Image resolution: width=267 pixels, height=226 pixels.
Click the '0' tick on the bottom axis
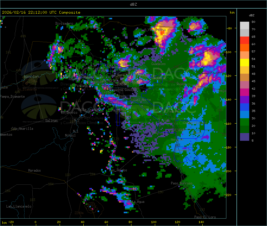pos(35,222)
